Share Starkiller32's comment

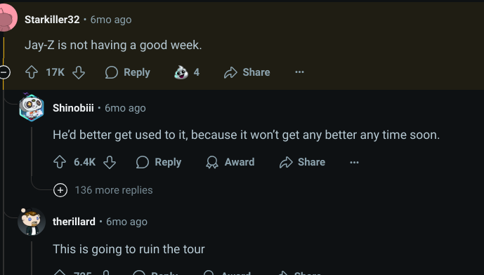point(247,72)
